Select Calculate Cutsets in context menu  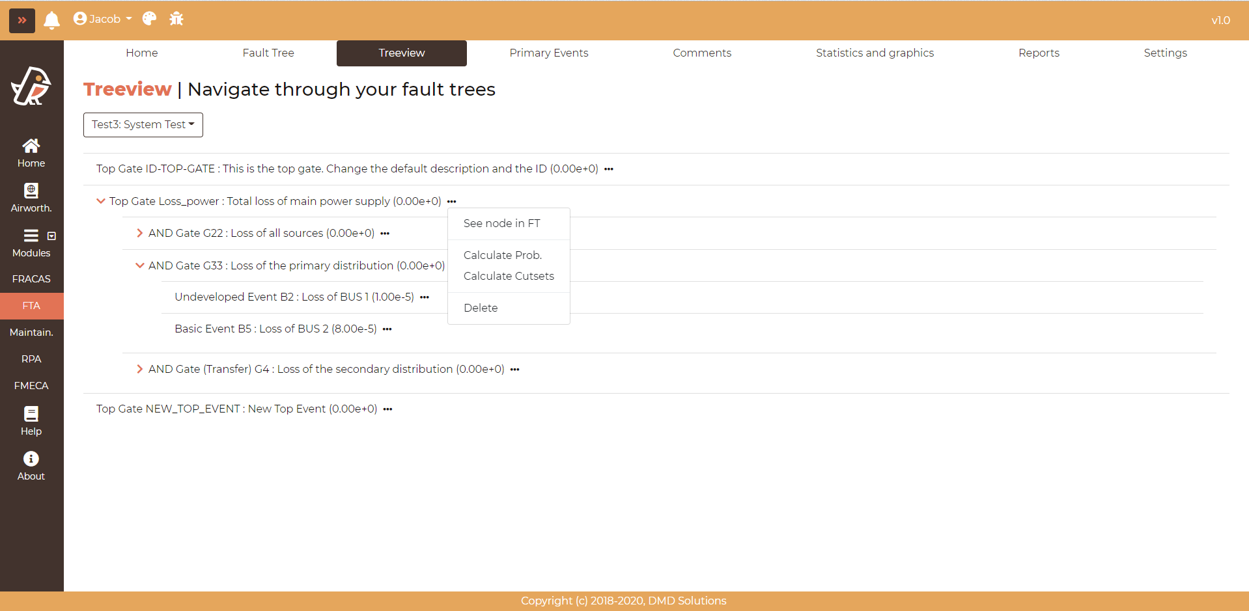[x=509, y=276]
